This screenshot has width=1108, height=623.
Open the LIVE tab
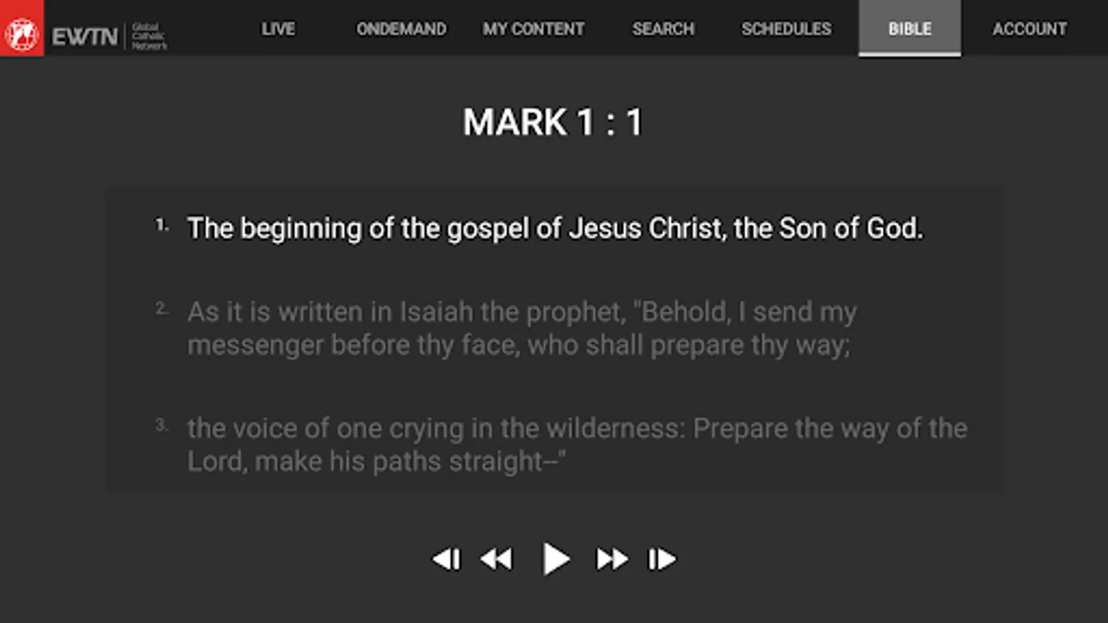[x=278, y=29]
